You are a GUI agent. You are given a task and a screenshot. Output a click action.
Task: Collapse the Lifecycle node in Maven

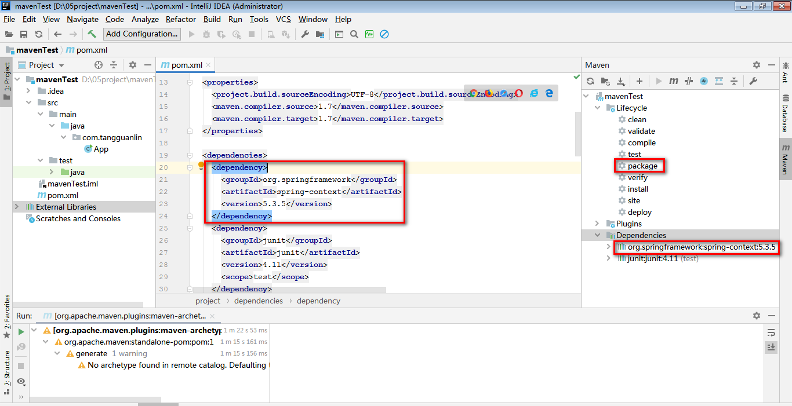597,108
